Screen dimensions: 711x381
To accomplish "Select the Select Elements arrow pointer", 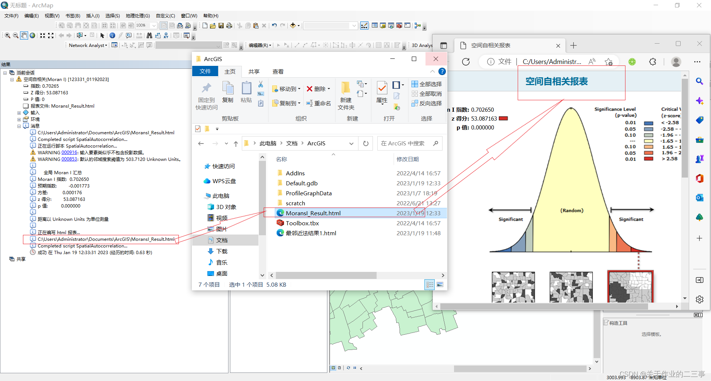I will (103, 36).
